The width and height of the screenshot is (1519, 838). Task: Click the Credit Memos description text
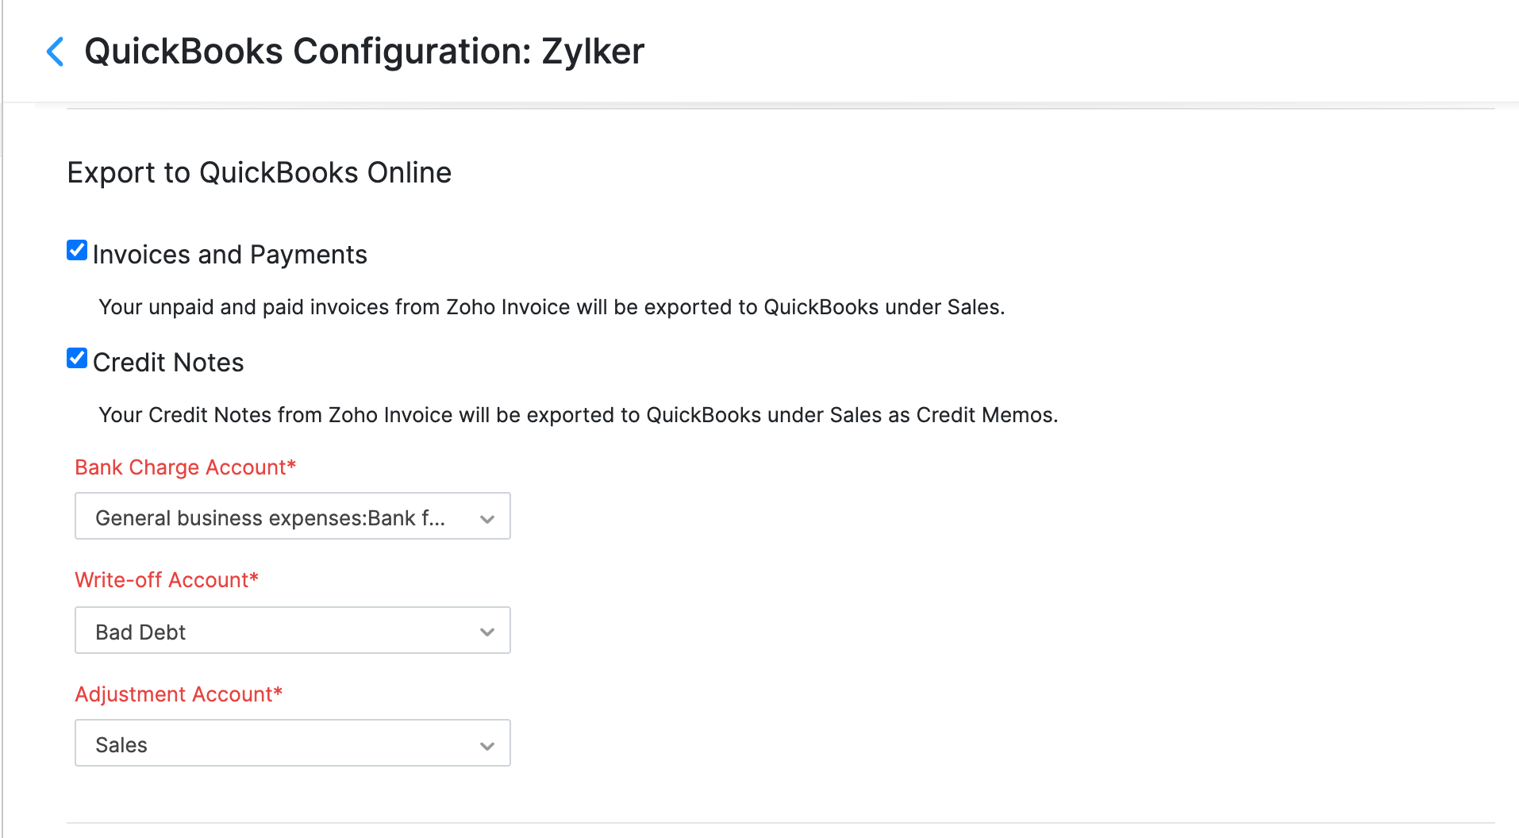578,415
